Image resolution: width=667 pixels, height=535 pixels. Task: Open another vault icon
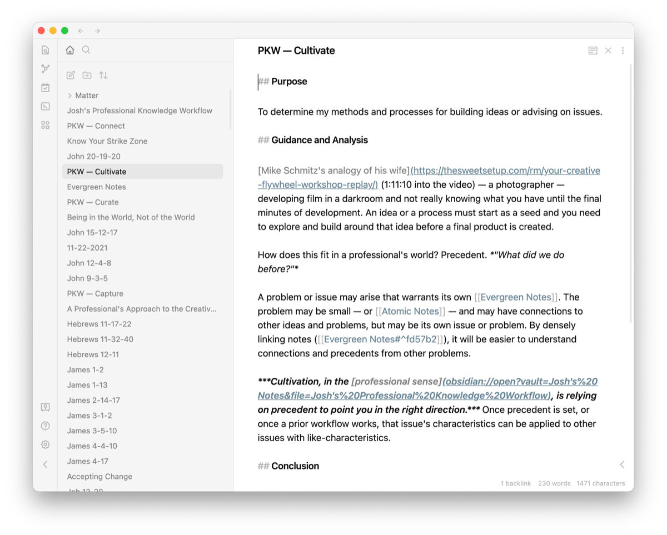tap(46, 407)
